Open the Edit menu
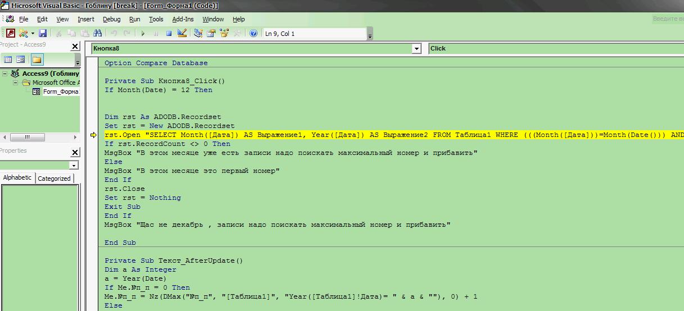684x311 pixels. (42, 19)
